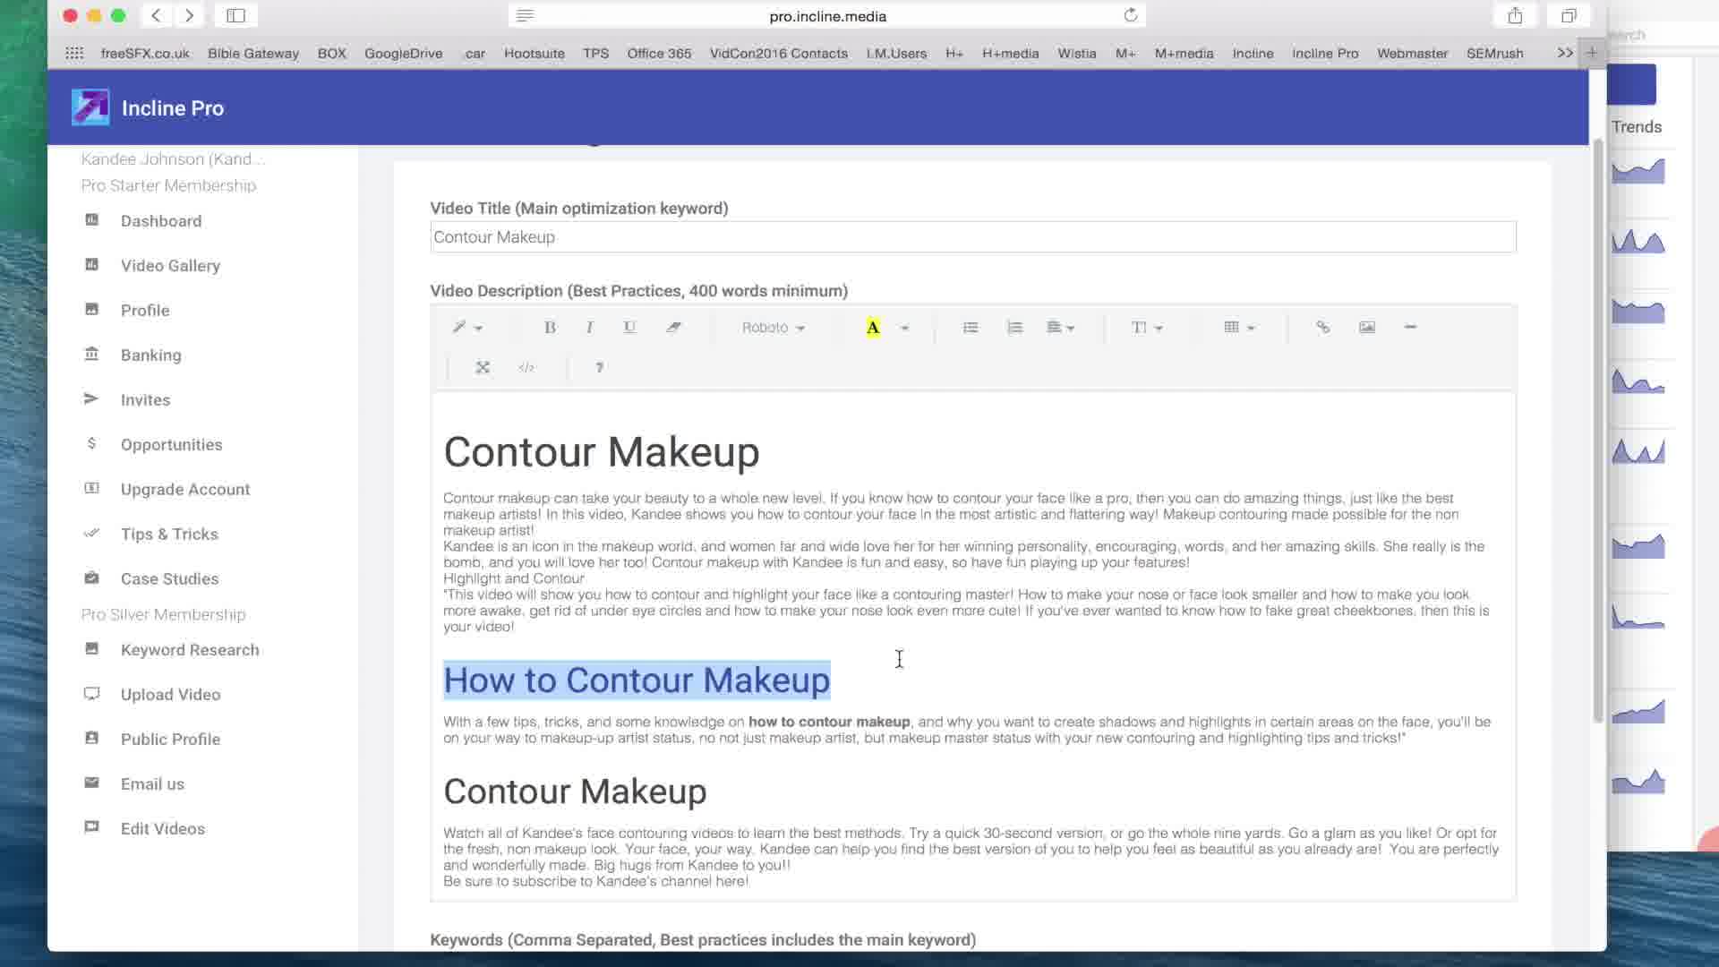Open the line height dropdown
1719x967 pixels.
pyautogui.click(x=1147, y=328)
